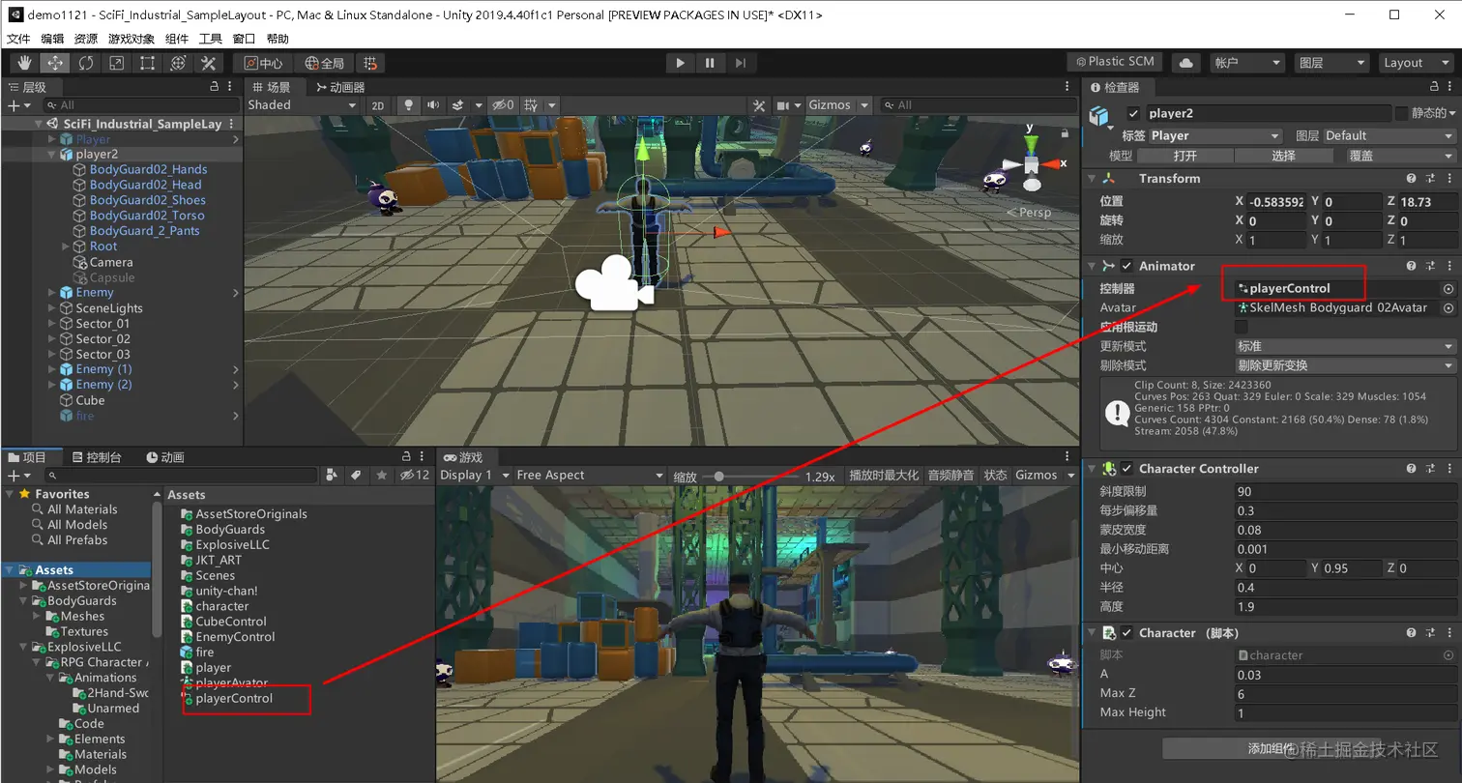Open Animator component more options menu
The width and height of the screenshot is (1462, 783).
(1448, 266)
